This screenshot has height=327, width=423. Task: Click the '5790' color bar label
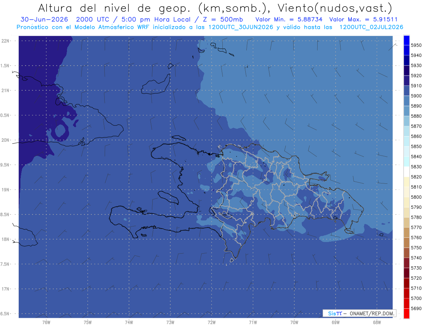point(416,207)
